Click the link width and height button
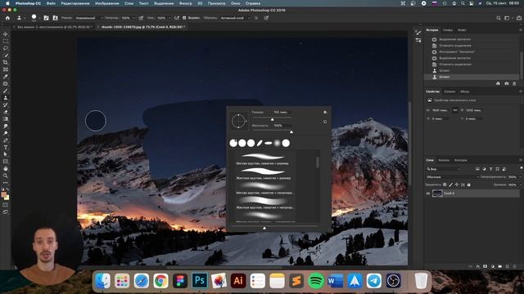Screen dimensions: 524x294 tap(455, 110)
